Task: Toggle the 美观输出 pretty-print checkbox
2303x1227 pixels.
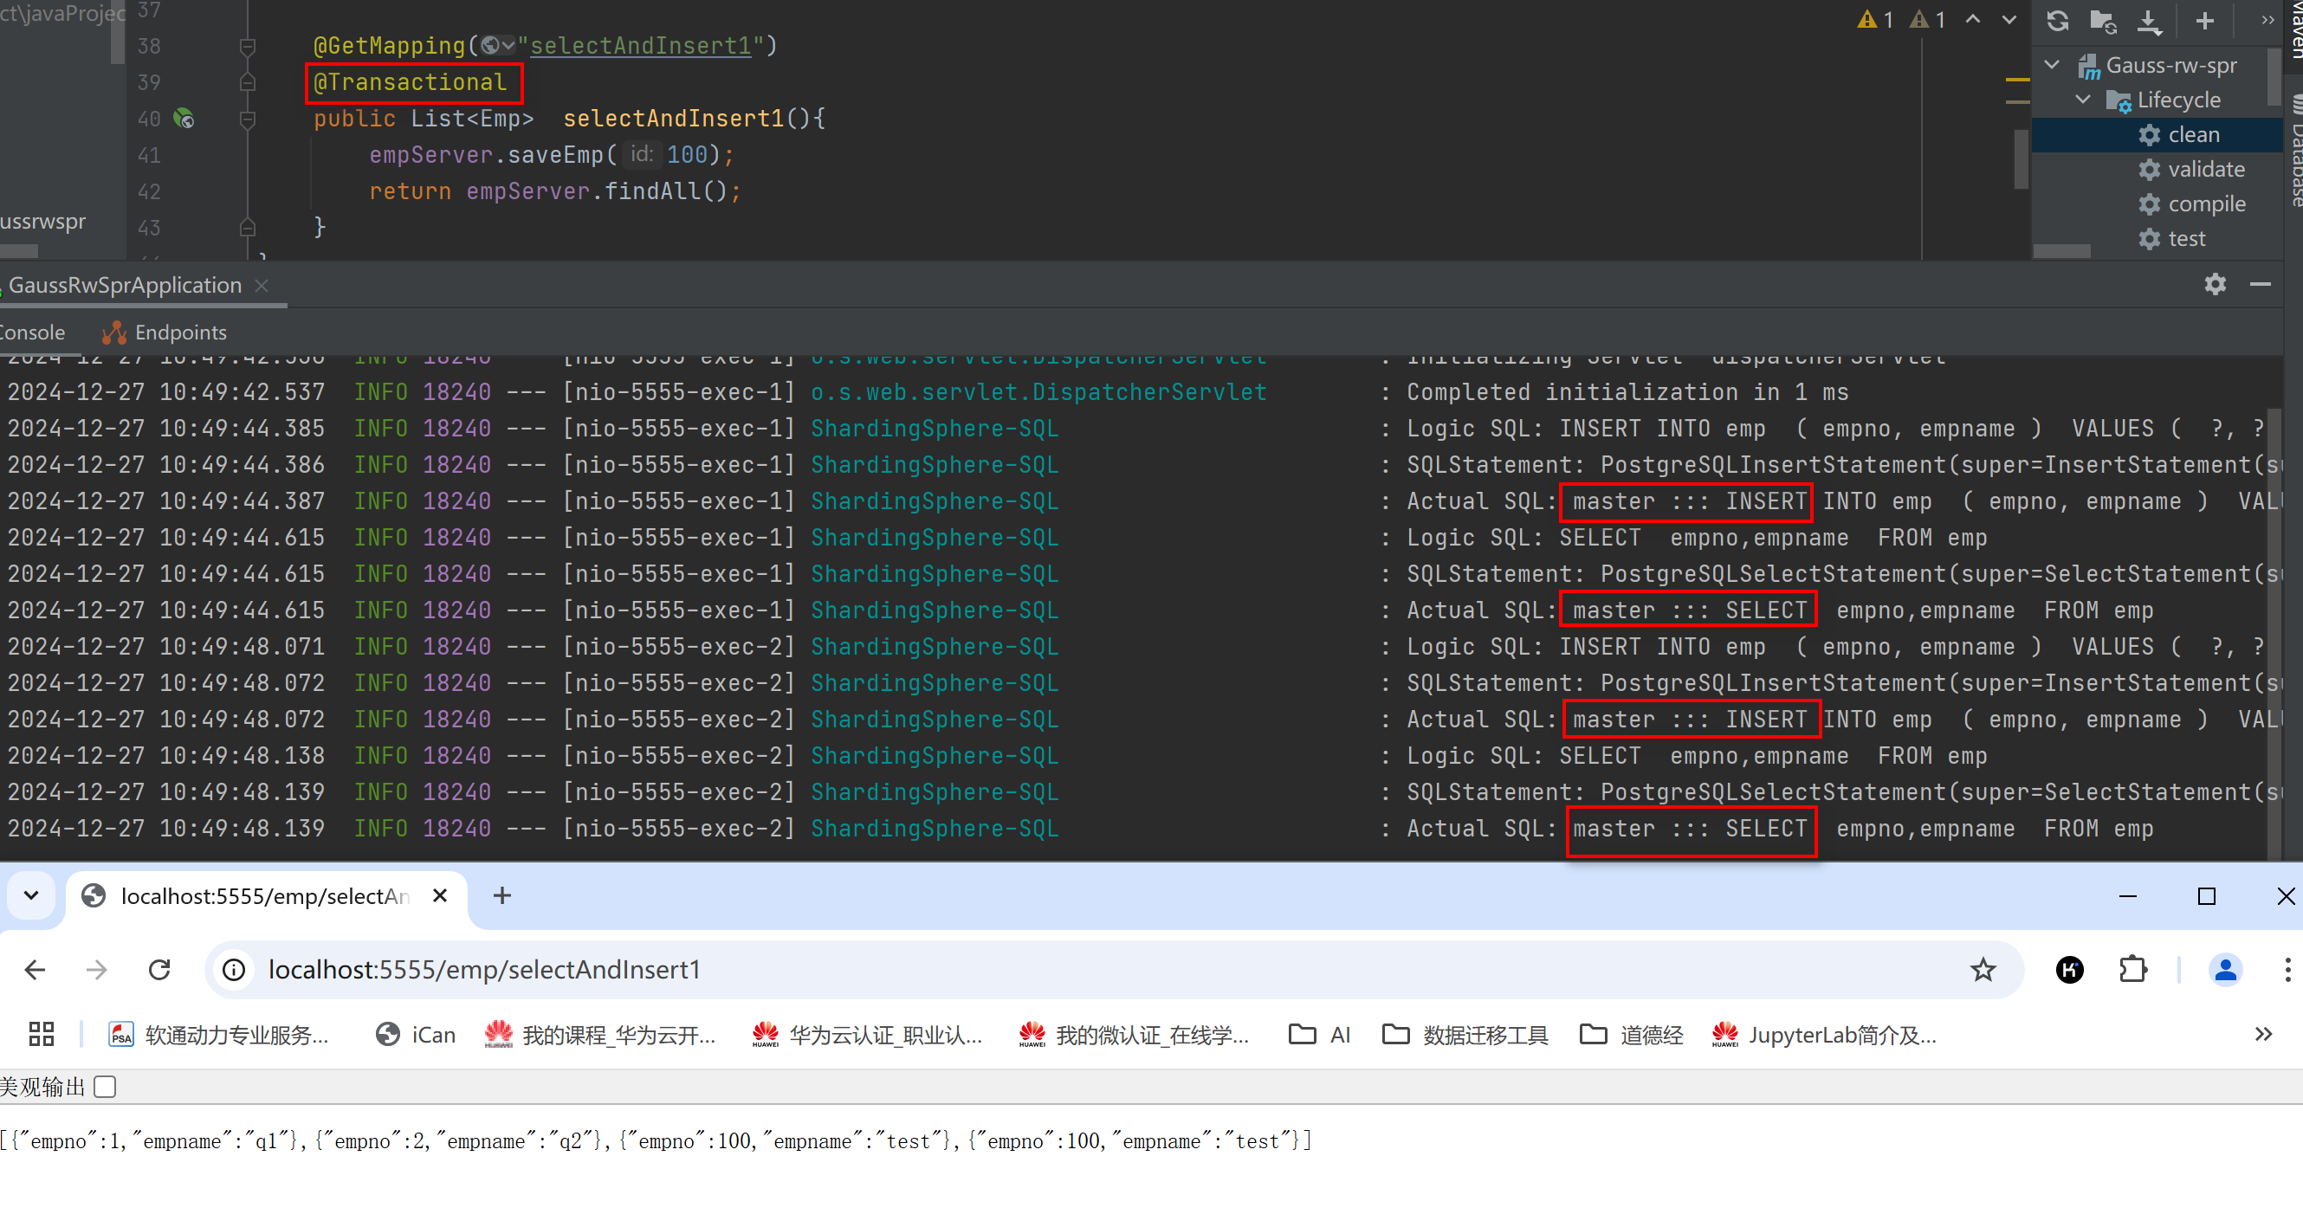Action: tap(106, 1087)
